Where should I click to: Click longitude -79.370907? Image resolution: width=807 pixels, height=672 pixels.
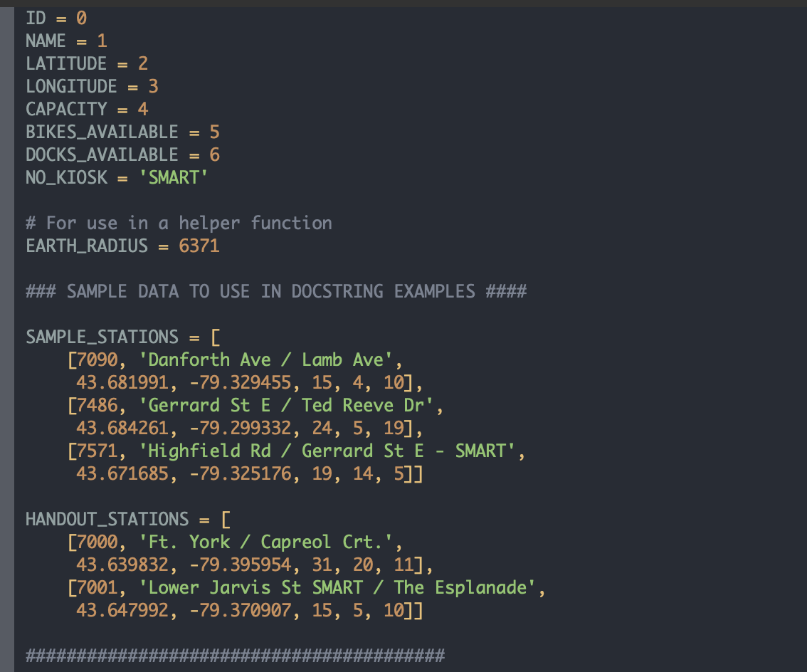[x=241, y=610]
